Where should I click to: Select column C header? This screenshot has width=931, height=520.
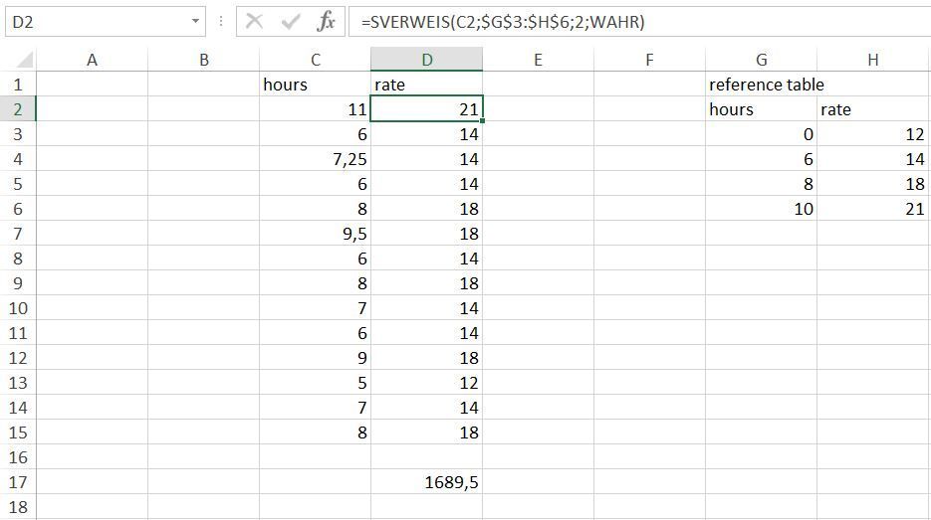click(316, 60)
